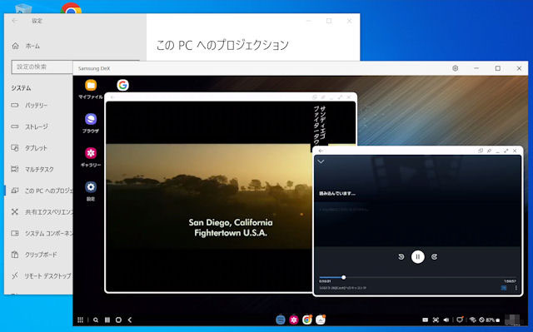
Task: Show recent apps in DeX taskbar
Action: click(107, 320)
